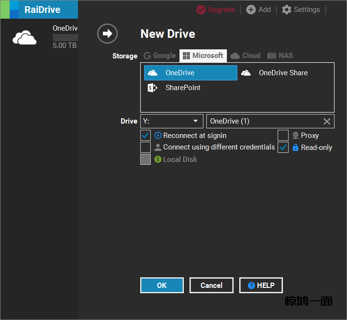Enable Connect using different credentials checkbox
This screenshot has width=347, height=320.
point(146,148)
